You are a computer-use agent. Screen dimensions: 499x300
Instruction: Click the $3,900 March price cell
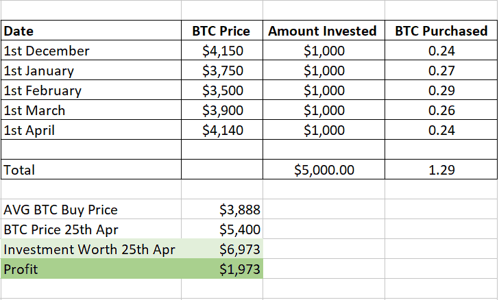point(222,110)
